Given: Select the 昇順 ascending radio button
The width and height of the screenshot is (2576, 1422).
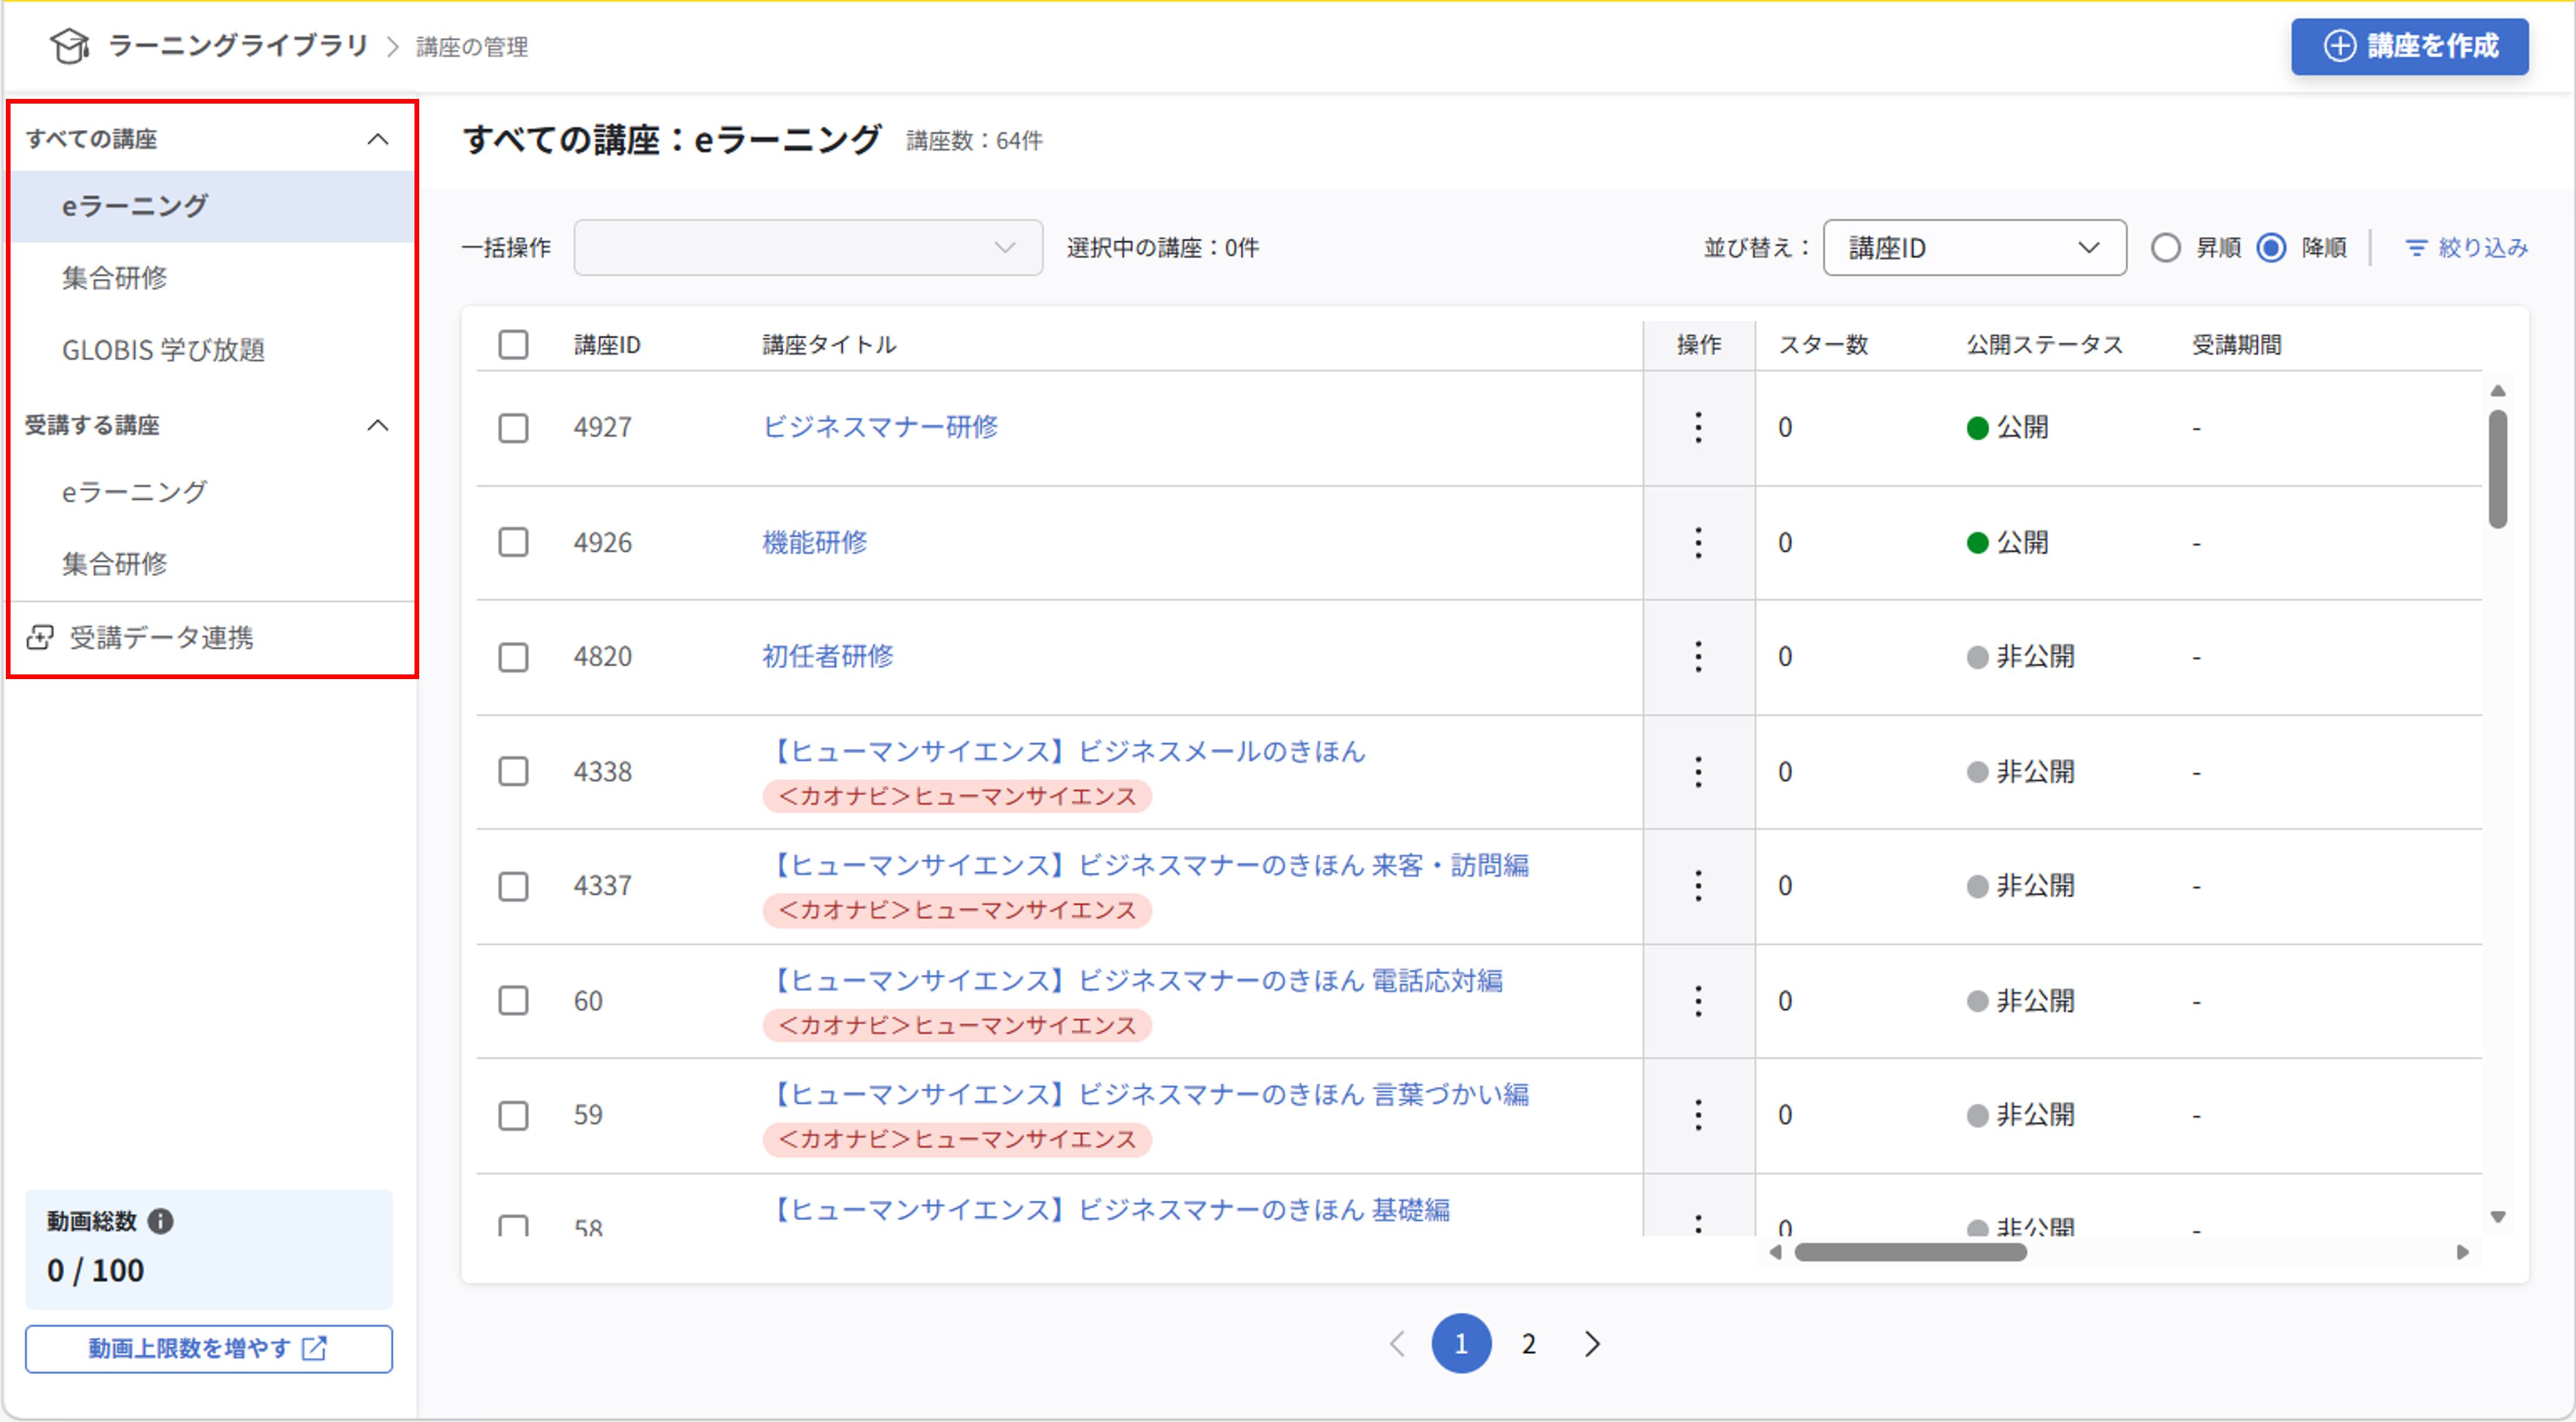Looking at the screenshot, I should point(2166,248).
